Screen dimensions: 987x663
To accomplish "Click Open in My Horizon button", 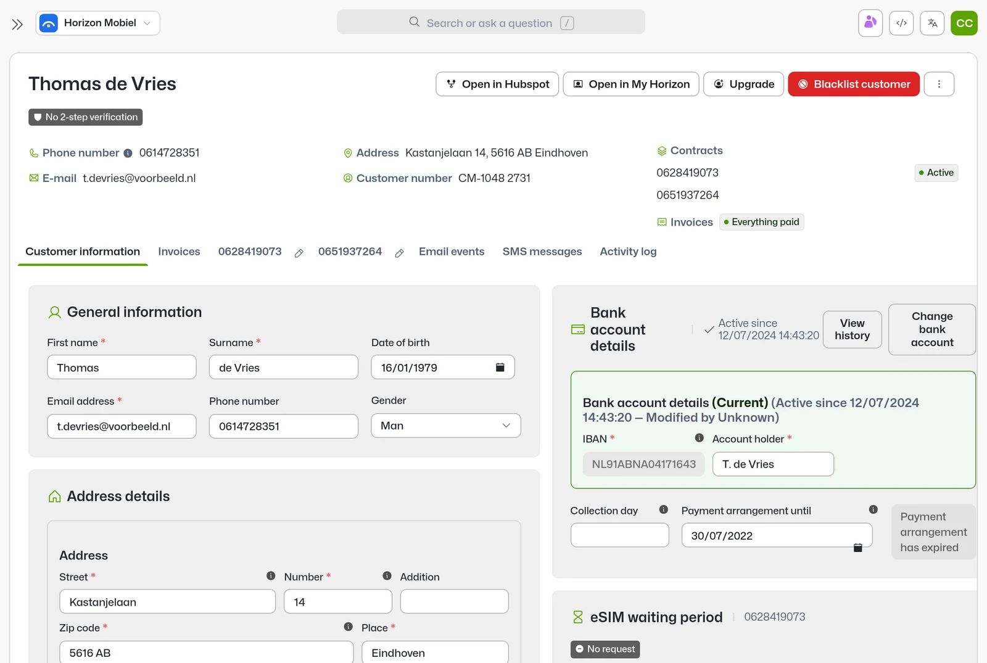I will 631,84.
